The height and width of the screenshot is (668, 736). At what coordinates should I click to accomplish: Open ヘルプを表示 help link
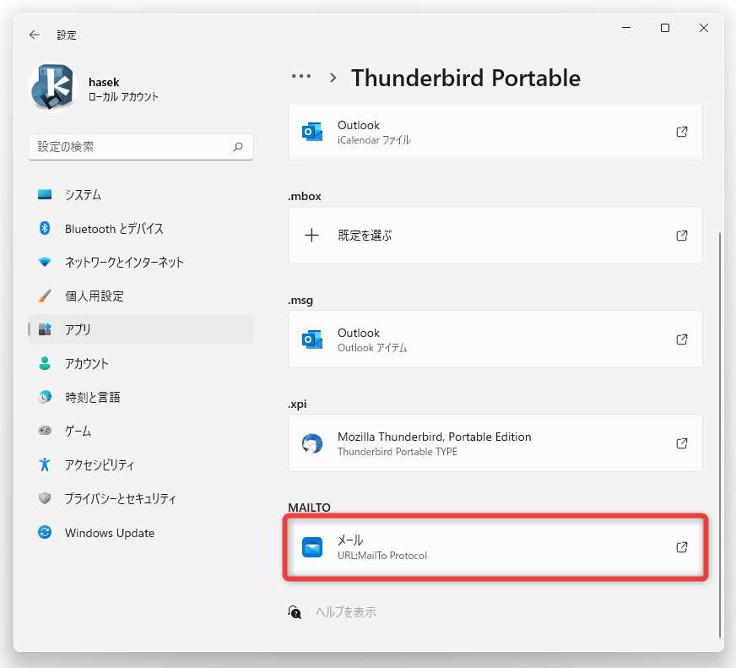click(346, 612)
